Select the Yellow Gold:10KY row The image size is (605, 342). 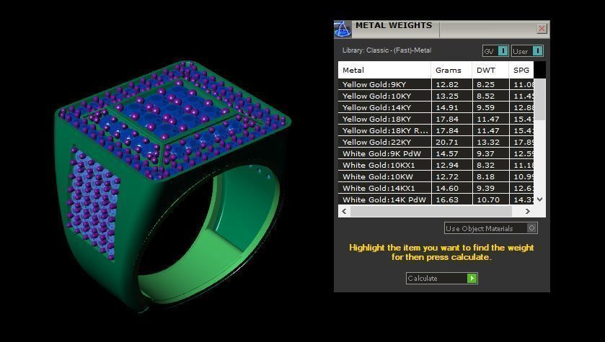(x=436, y=96)
